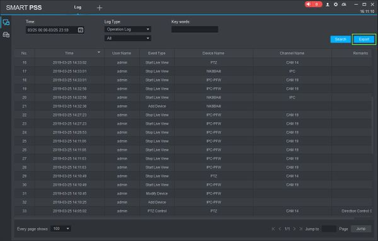
Task: Click the horizontal scrollbar under the table
Action: click(185, 218)
